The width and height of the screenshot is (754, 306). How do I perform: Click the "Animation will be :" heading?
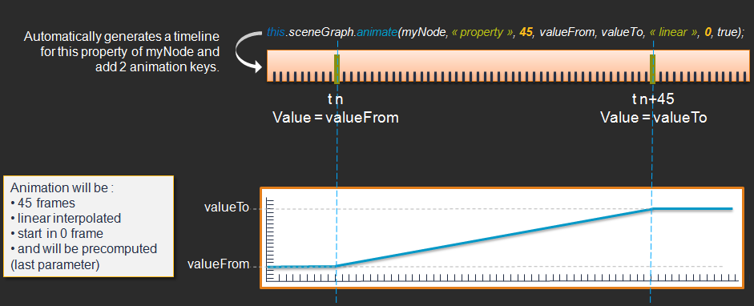click(62, 187)
